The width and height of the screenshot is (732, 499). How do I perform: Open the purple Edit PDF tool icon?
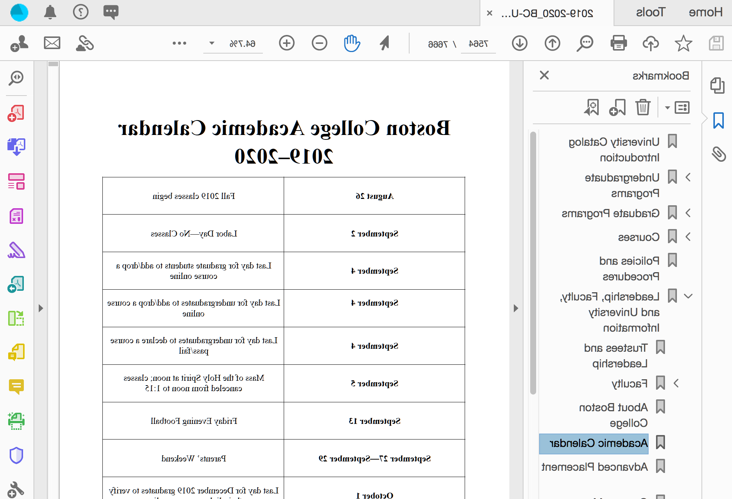[x=16, y=216]
